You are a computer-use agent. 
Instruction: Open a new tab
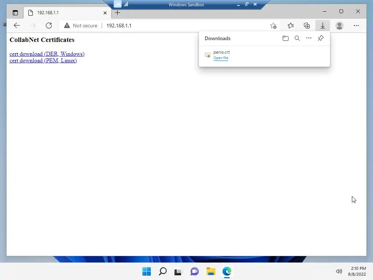tap(118, 13)
